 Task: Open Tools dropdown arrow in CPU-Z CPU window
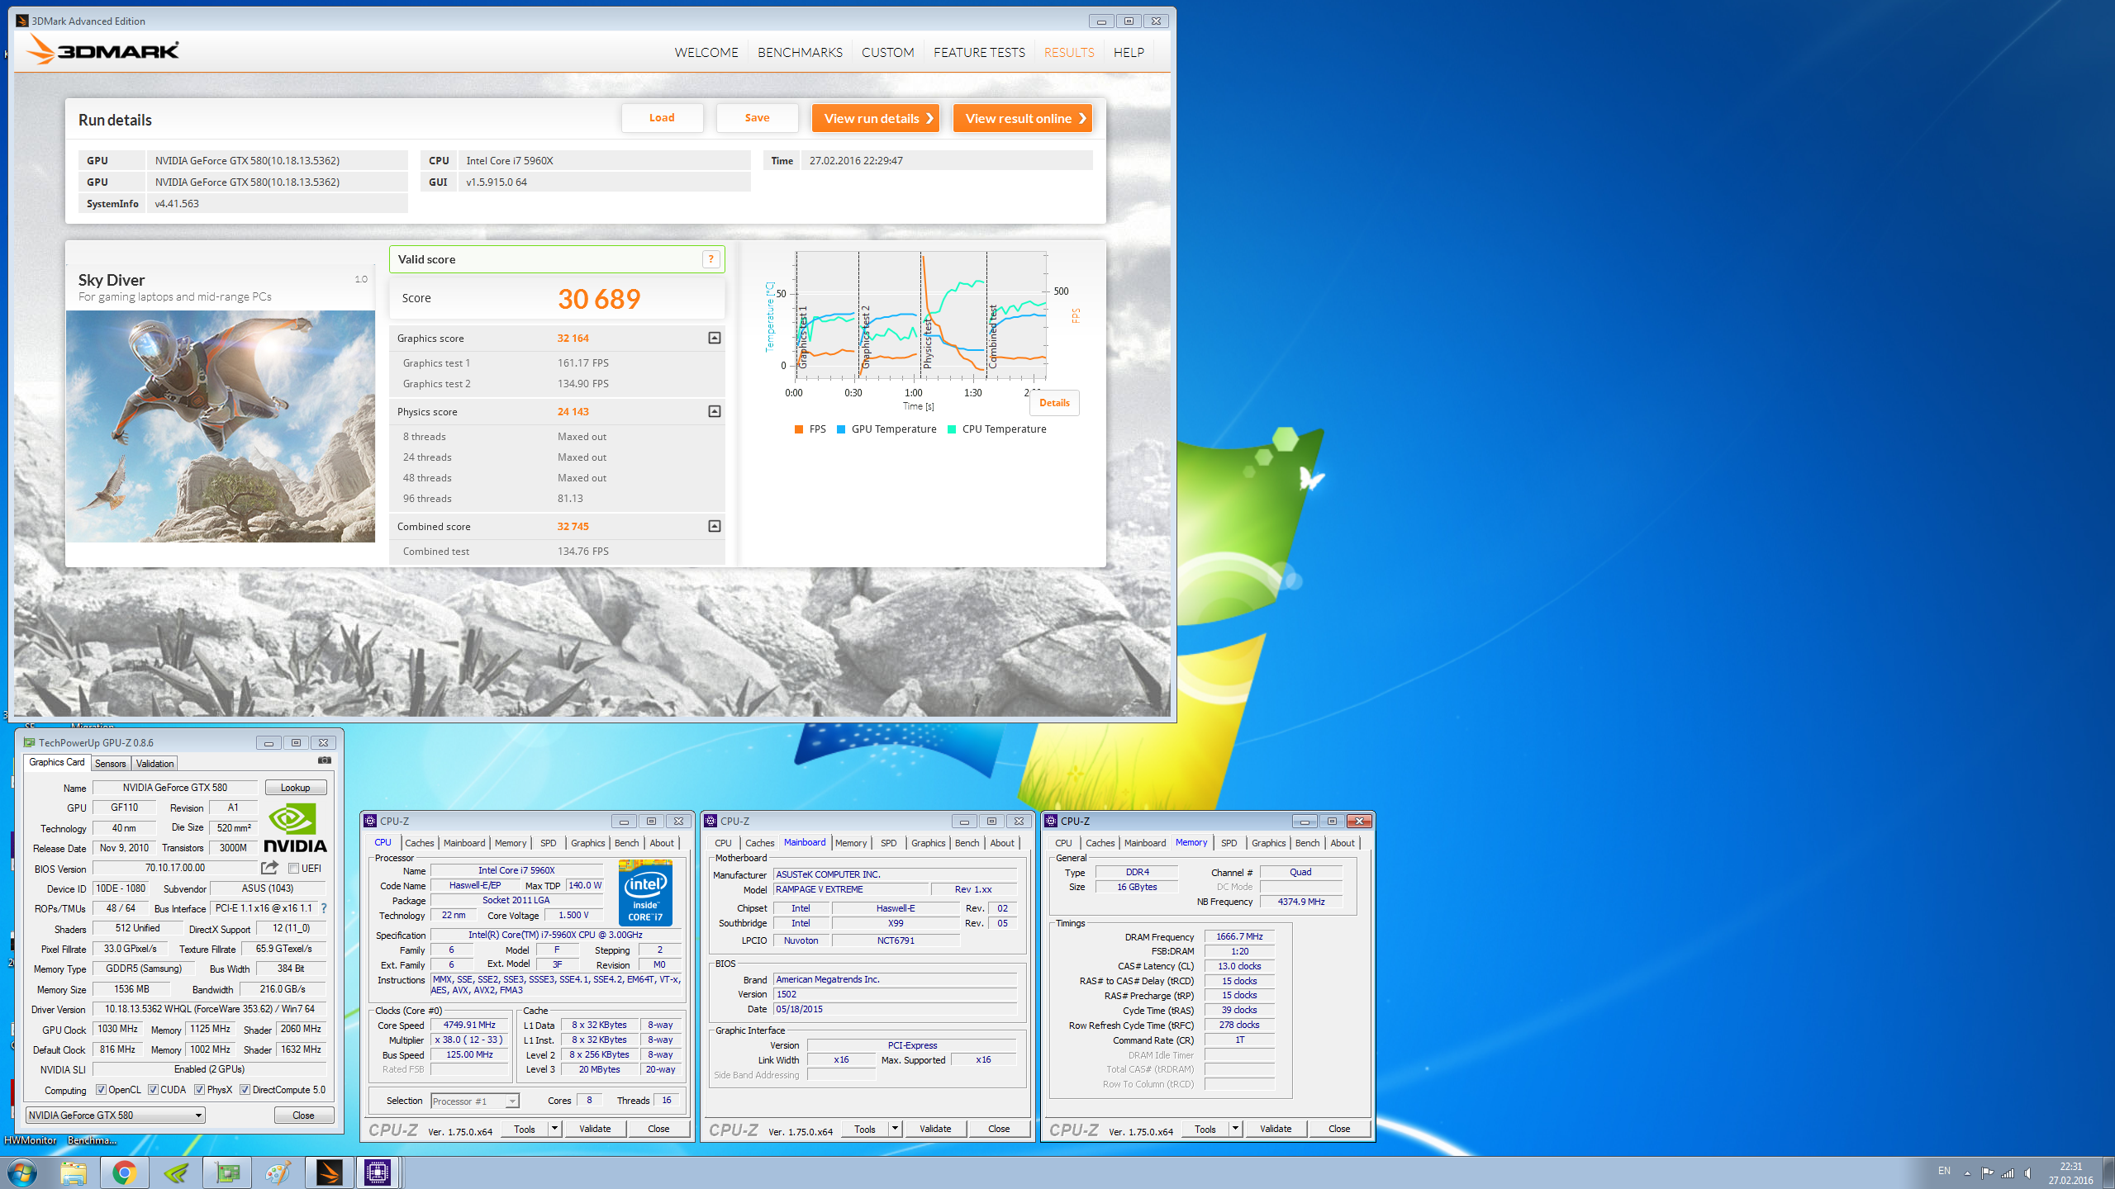[x=555, y=1129]
